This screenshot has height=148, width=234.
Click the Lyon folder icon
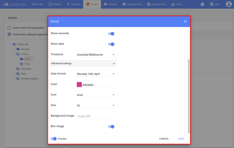(x=22, y=59)
